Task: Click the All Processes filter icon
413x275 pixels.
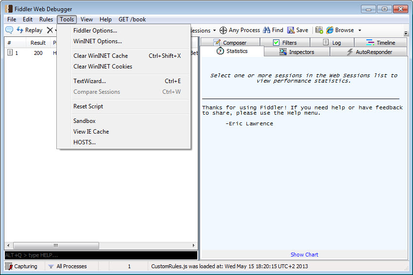Action: pos(51,267)
